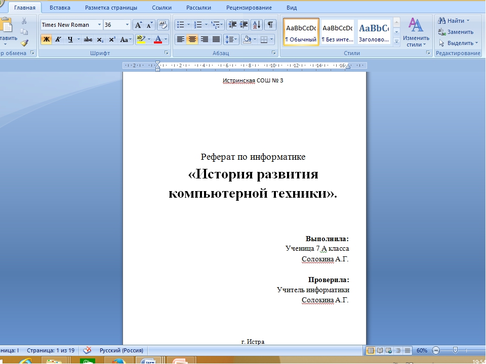Click the Sort A-Z icon
Image resolution: width=486 pixels, height=364 pixels.
257,24
